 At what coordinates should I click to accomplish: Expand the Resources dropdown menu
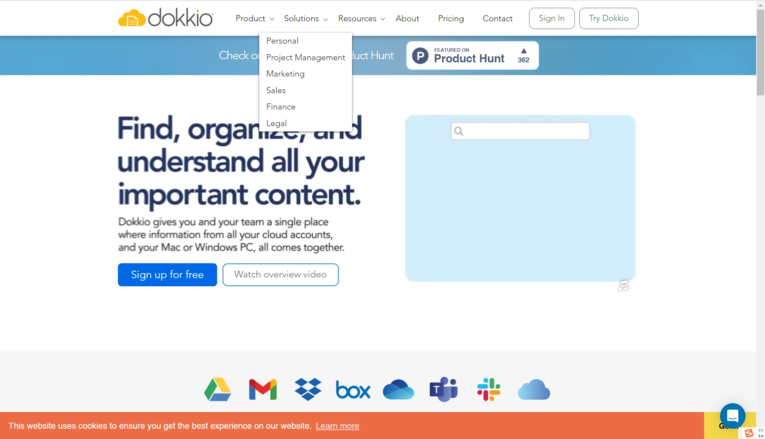coord(362,18)
